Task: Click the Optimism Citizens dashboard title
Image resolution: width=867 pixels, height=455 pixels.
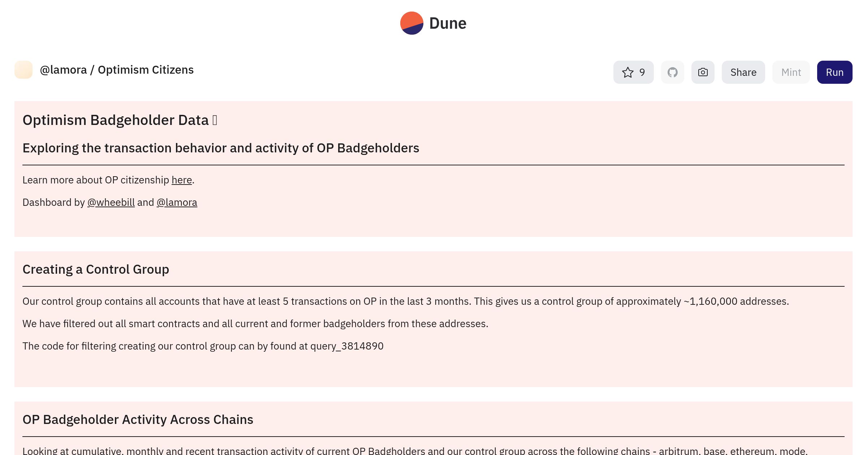Action: coord(146,70)
